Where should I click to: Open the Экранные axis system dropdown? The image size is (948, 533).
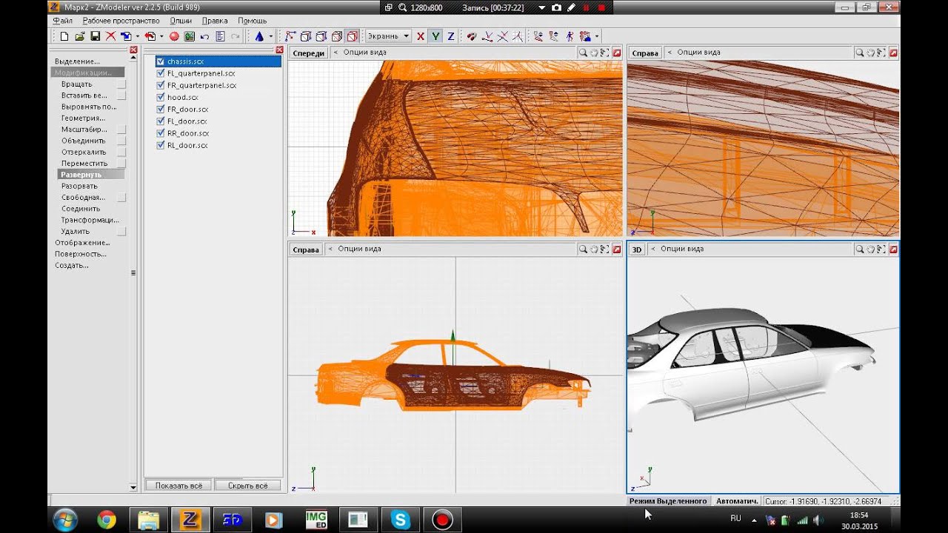[389, 36]
